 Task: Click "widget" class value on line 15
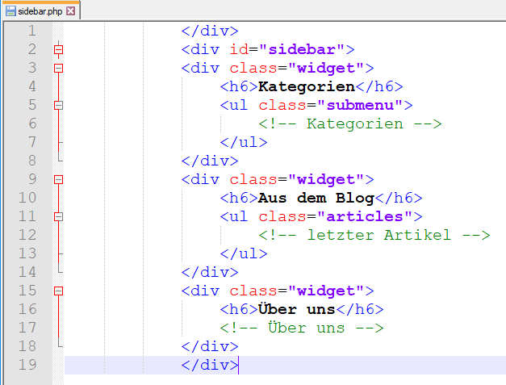pyautogui.click(x=326, y=291)
